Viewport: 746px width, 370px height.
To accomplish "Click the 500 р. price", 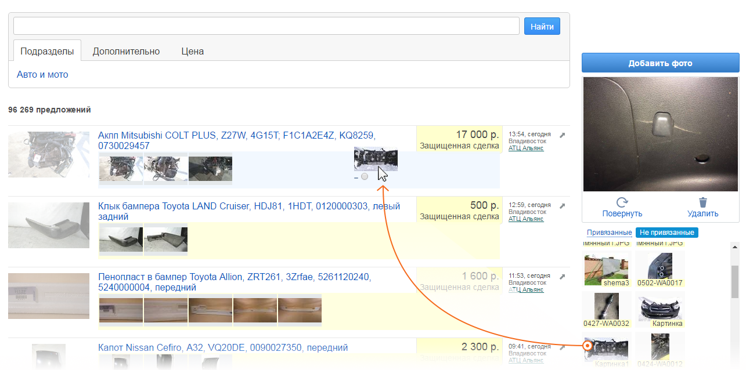I will click(x=484, y=205).
